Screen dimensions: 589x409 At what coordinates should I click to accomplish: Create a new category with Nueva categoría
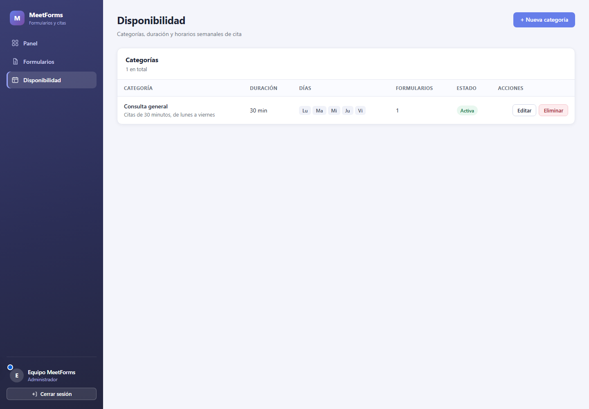click(544, 20)
